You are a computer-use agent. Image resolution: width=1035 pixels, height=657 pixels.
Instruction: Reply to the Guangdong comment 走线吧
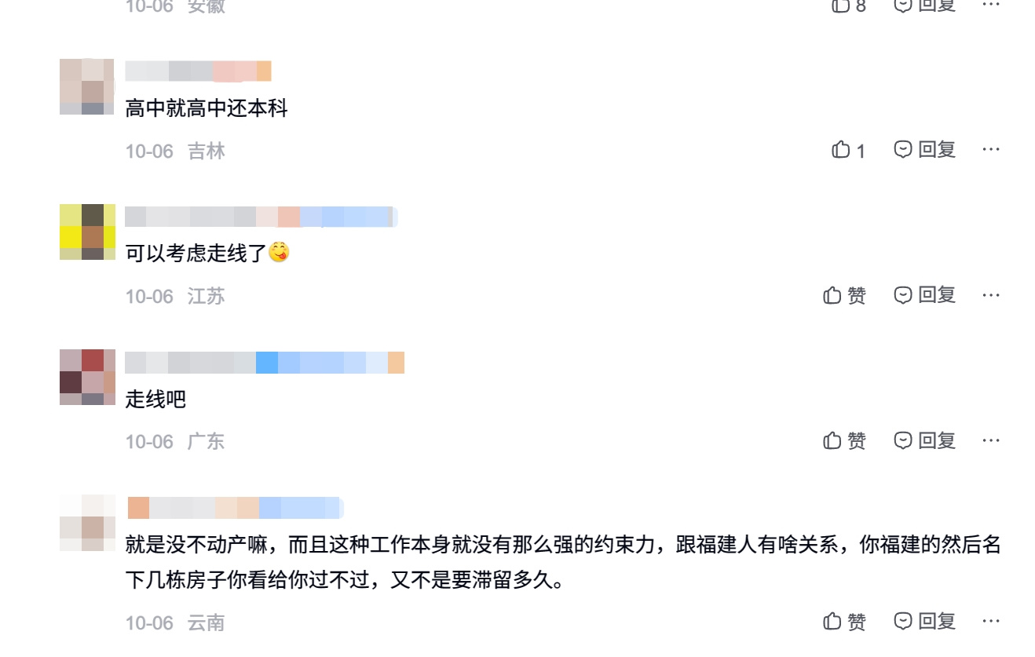pyautogui.click(x=925, y=441)
